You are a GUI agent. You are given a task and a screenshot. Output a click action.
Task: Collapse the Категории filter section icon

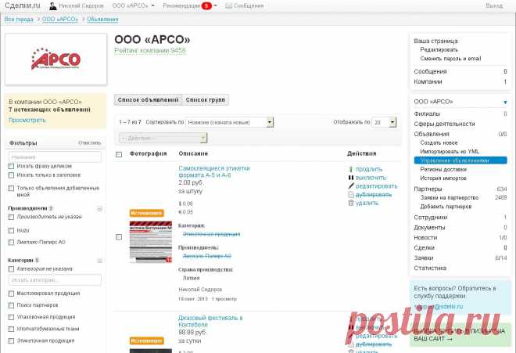99,261
